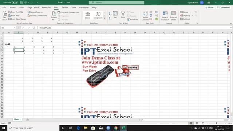Screen dimensions: 233x131
Task: Sort descending Z to A
Action: point(110,18)
